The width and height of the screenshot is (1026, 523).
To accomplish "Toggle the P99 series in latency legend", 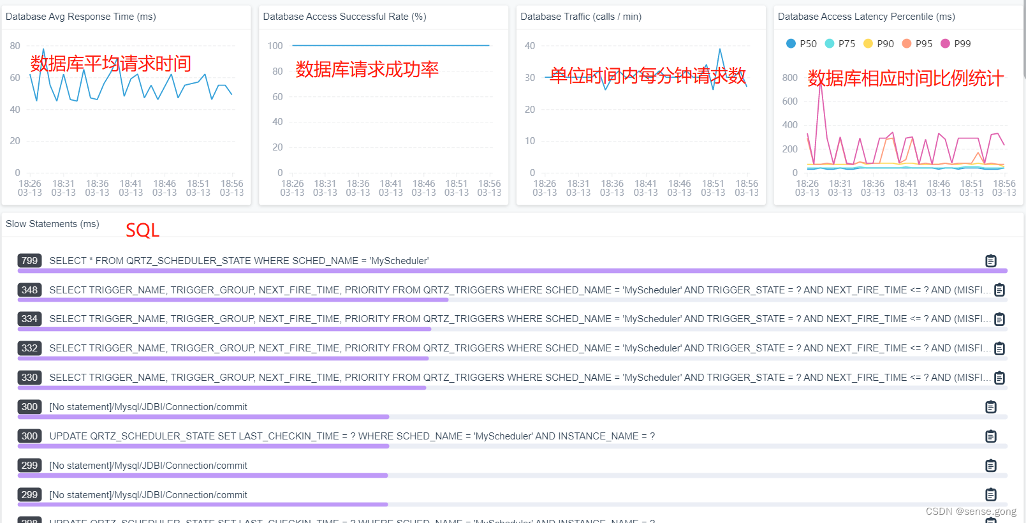I will tap(956, 43).
